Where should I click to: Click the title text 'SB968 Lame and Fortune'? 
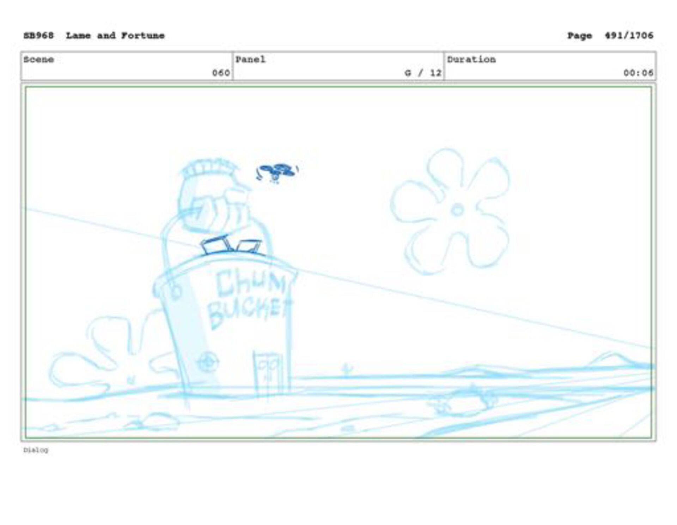click(94, 36)
